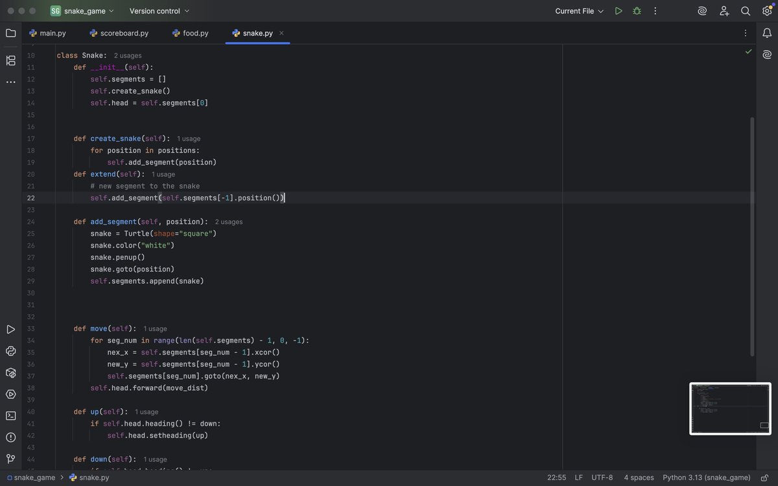Open IDE settings gear
Viewport: 778px width, 486px height.
pos(767,11)
